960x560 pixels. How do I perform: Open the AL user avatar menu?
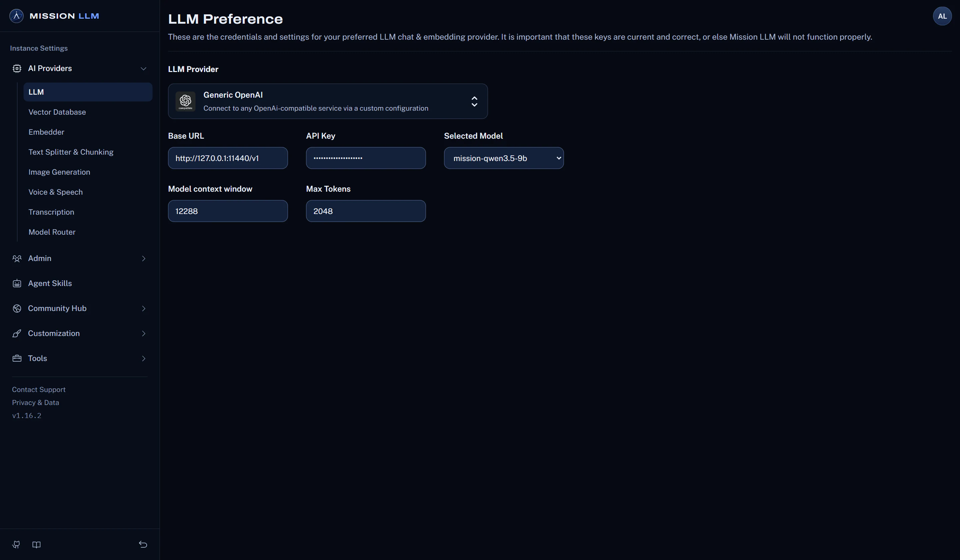pos(942,16)
